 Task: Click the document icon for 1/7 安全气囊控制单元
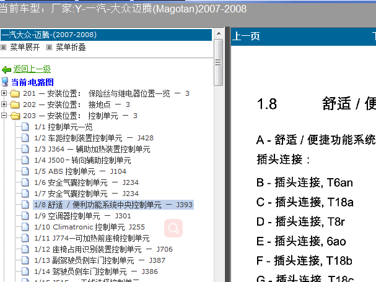tap(25, 194)
